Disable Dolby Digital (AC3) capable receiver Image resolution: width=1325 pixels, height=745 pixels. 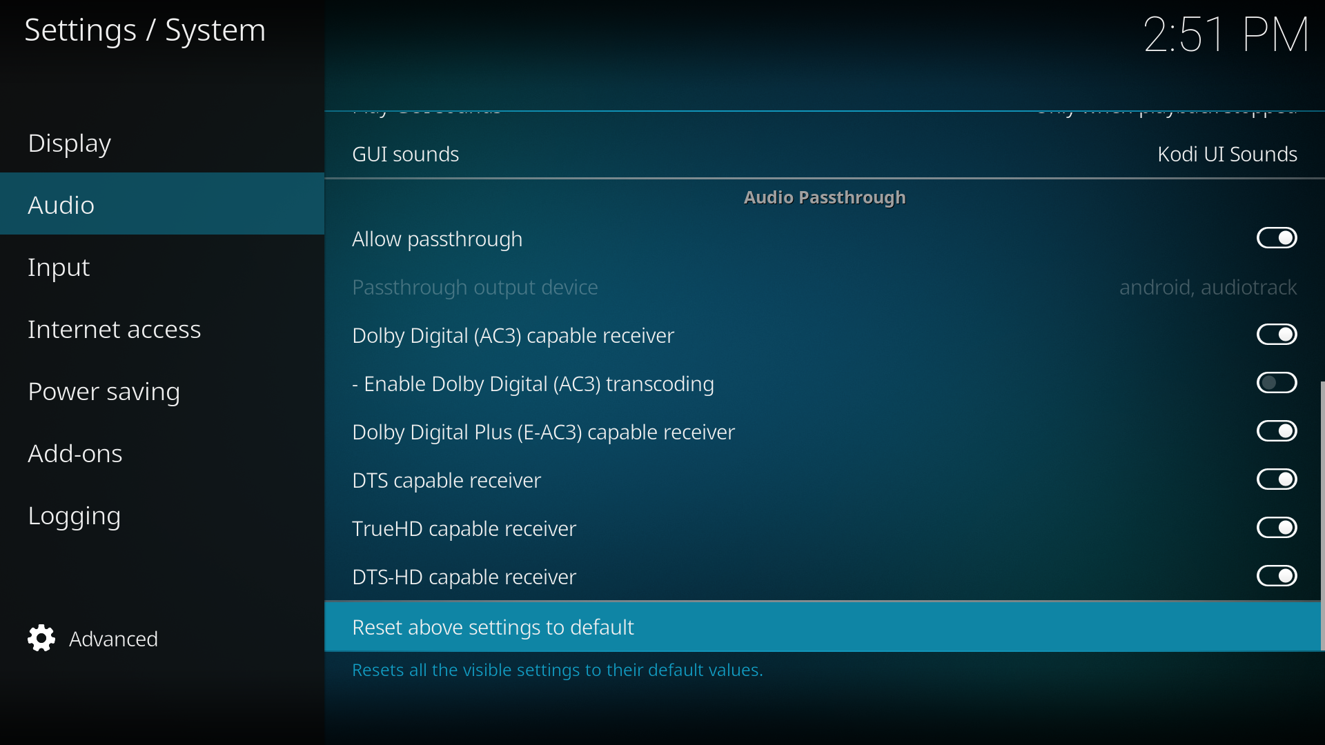pyautogui.click(x=1277, y=335)
